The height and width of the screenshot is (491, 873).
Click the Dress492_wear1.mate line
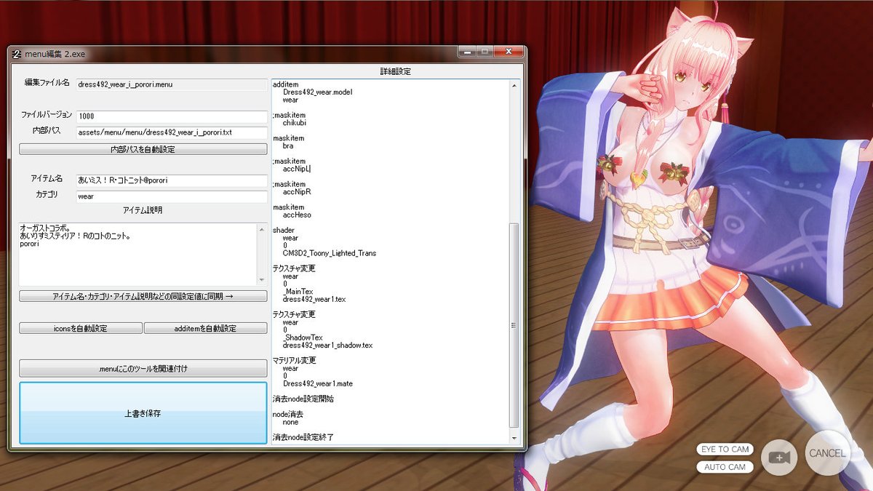[319, 383]
